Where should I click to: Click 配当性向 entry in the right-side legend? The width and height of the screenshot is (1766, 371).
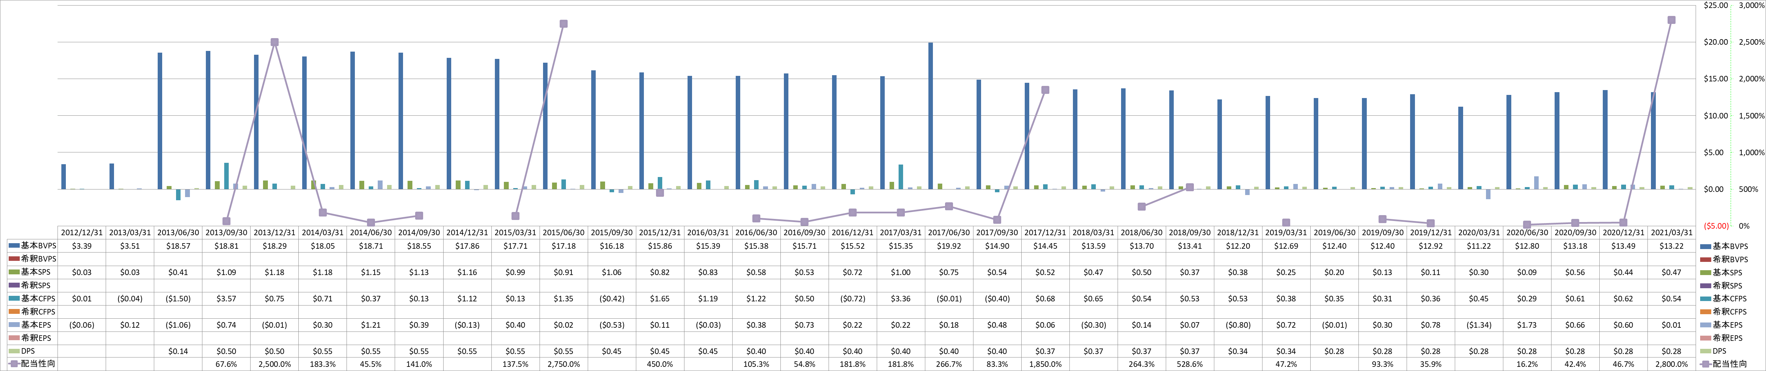(1724, 364)
